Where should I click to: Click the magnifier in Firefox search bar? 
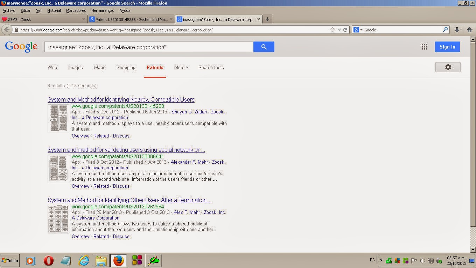(446, 30)
